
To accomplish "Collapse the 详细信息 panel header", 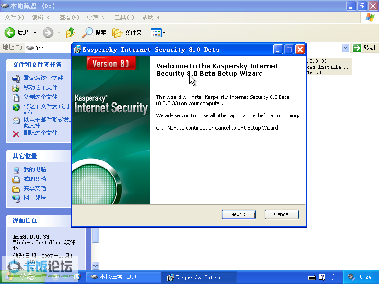I will [x=39, y=221].
